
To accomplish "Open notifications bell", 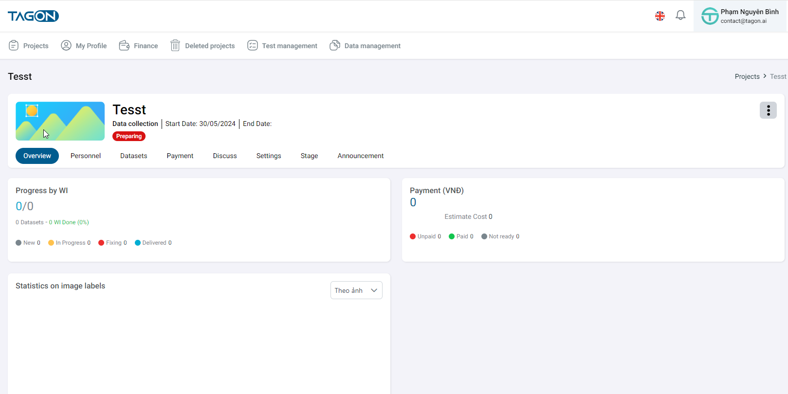I will (680, 16).
